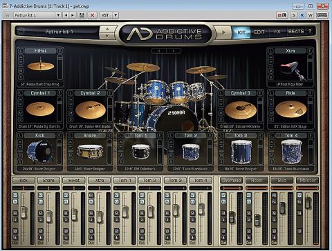Open the load (L) button on HiHat slot
332x251 pixels.
coord(21,51)
